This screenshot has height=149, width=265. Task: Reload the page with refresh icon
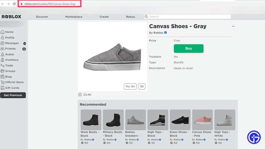(x=14, y=4)
